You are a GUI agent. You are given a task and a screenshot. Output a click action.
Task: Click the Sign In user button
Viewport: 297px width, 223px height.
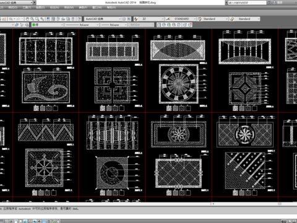[x=278, y=2]
